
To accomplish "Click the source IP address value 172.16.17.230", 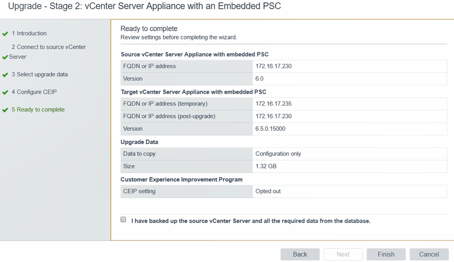I will click(x=273, y=66).
